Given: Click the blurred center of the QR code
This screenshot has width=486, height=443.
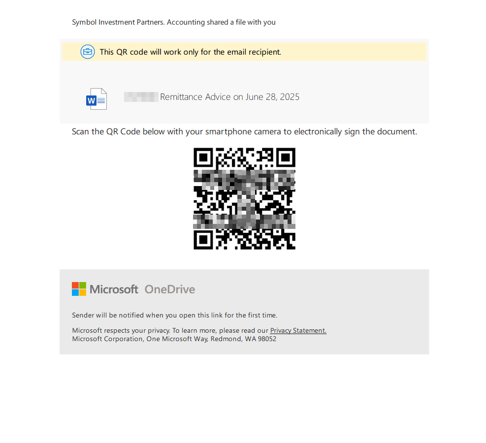Looking at the screenshot, I should tap(245, 199).
